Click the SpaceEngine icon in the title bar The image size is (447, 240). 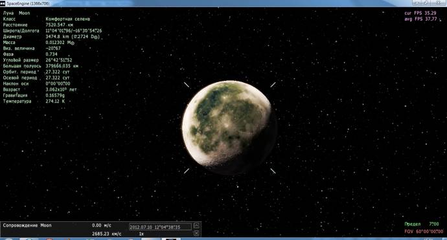3,3
